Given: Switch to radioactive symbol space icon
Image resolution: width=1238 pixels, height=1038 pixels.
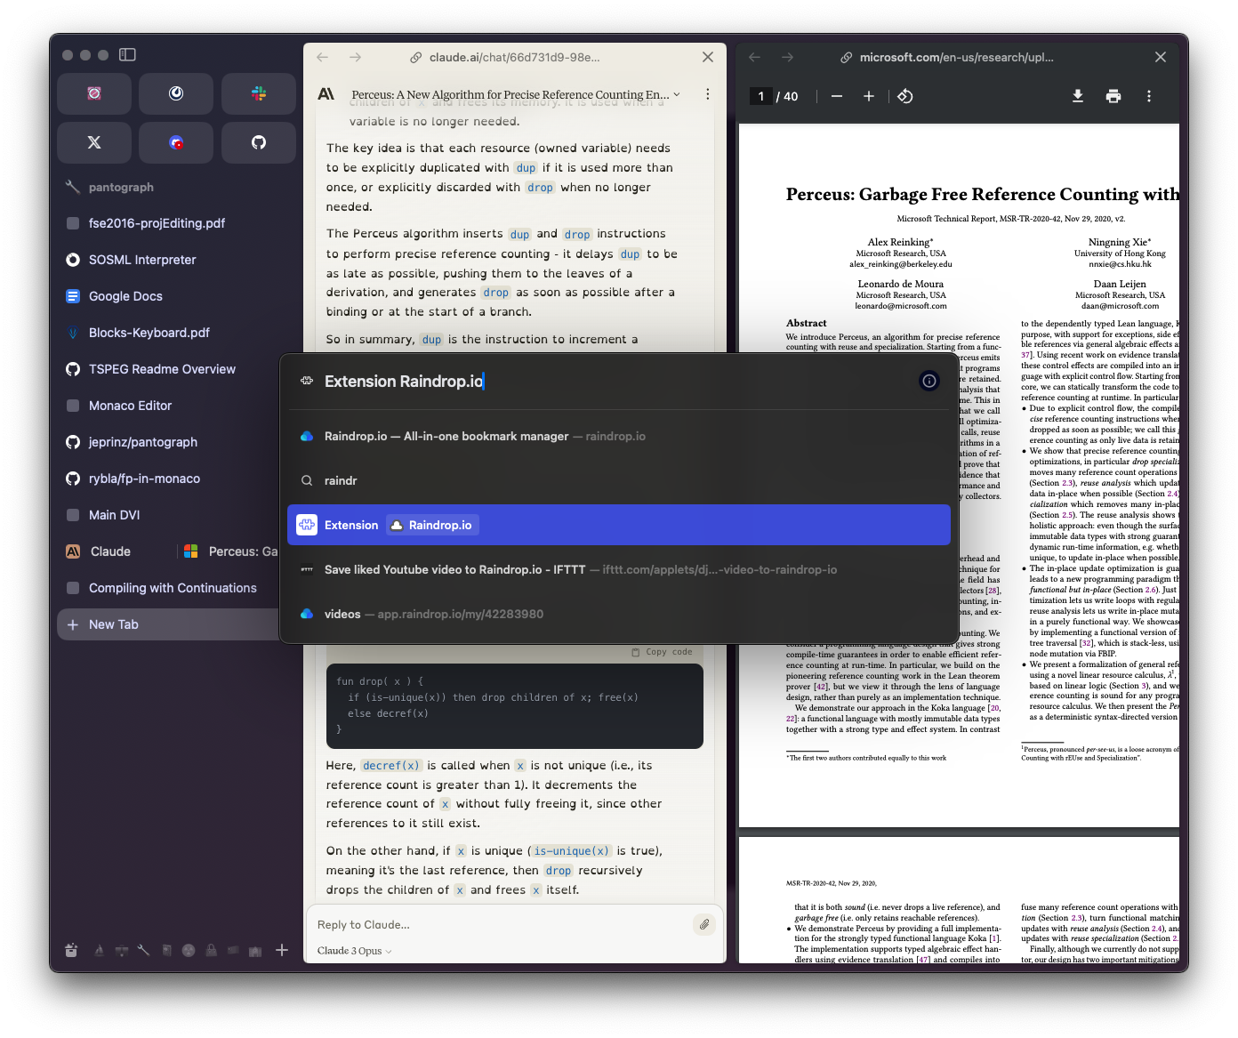Looking at the screenshot, I should (189, 950).
